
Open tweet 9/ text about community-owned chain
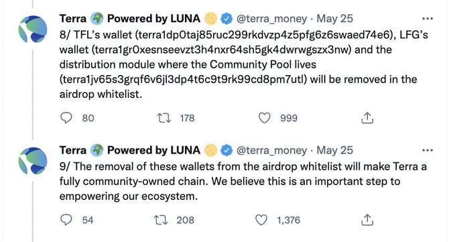click(243, 182)
